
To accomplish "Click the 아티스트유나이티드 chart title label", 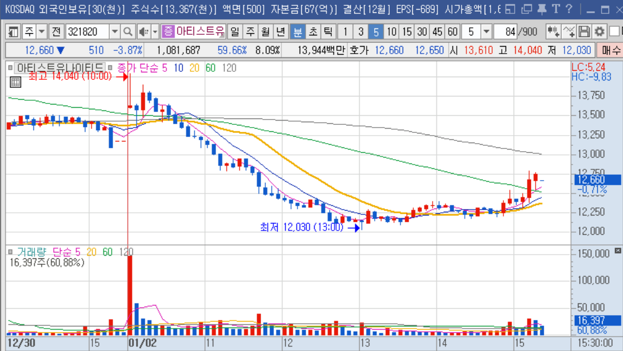I will (60, 68).
